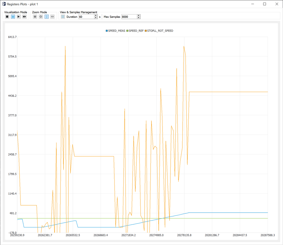Click the fast-forward visualization button

(24, 17)
